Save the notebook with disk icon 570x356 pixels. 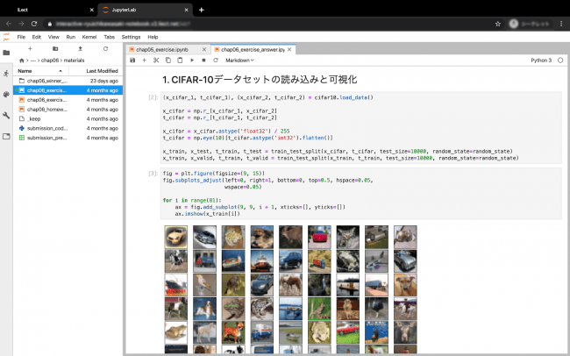pos(132,60)
